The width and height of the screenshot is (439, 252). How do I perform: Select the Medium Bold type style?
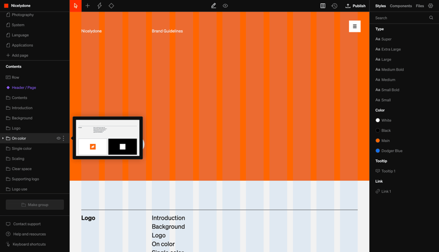click(x=390, y=69)
